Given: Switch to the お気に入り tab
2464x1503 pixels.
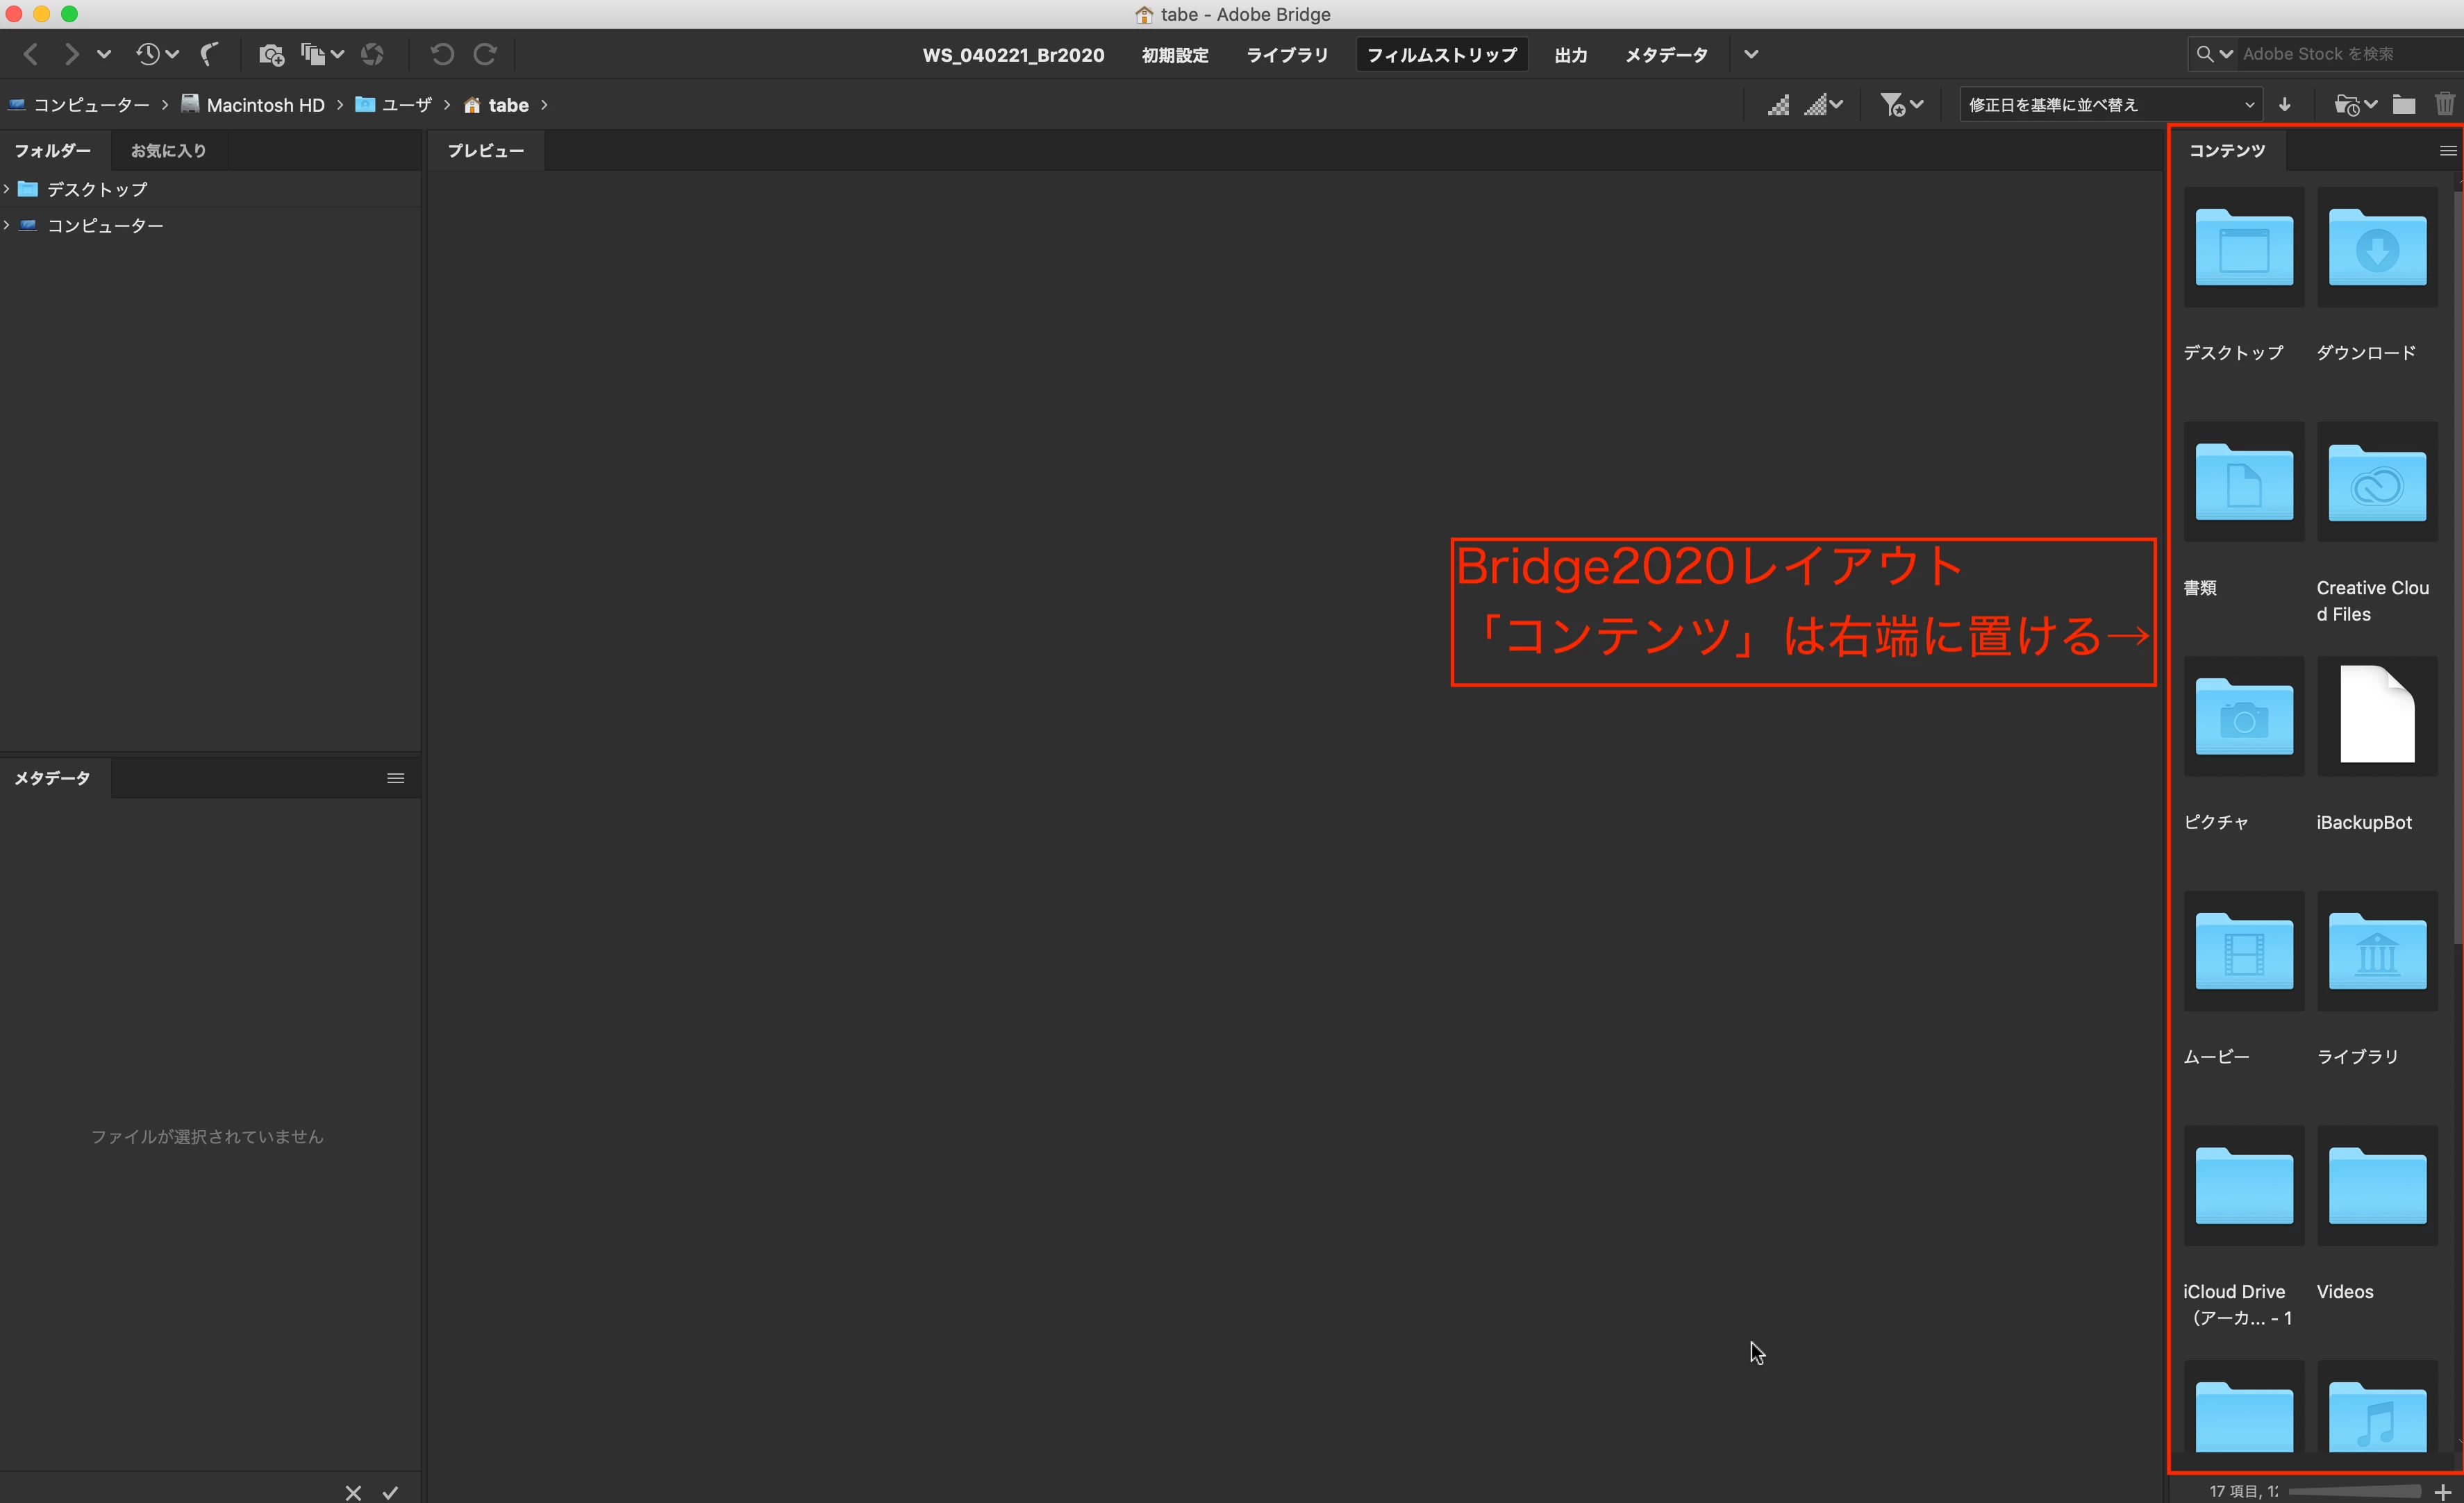Looking at the screenshot, I should [168, 151].
